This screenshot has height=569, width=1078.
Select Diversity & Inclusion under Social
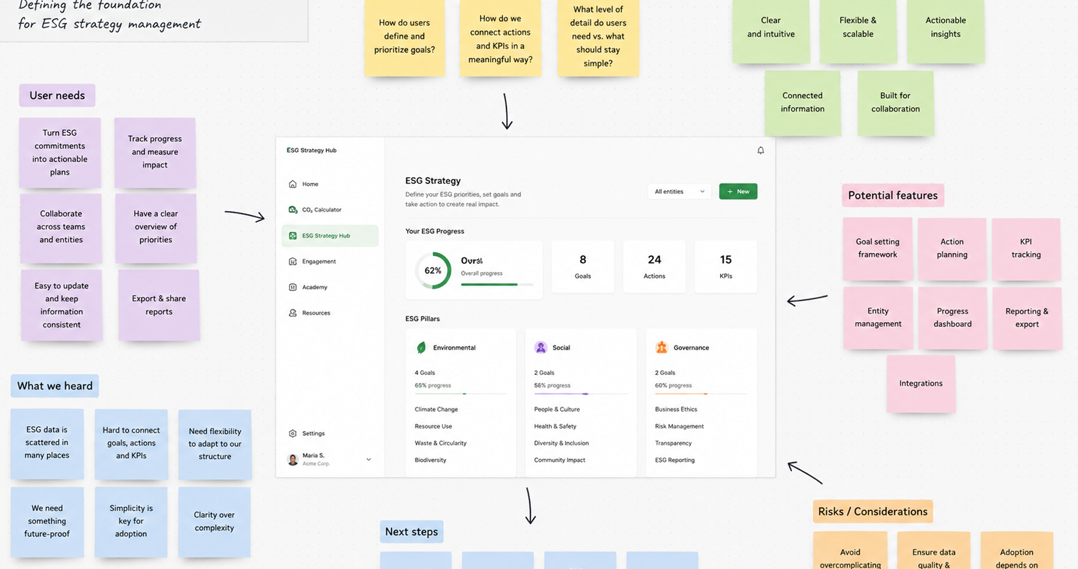561,443
